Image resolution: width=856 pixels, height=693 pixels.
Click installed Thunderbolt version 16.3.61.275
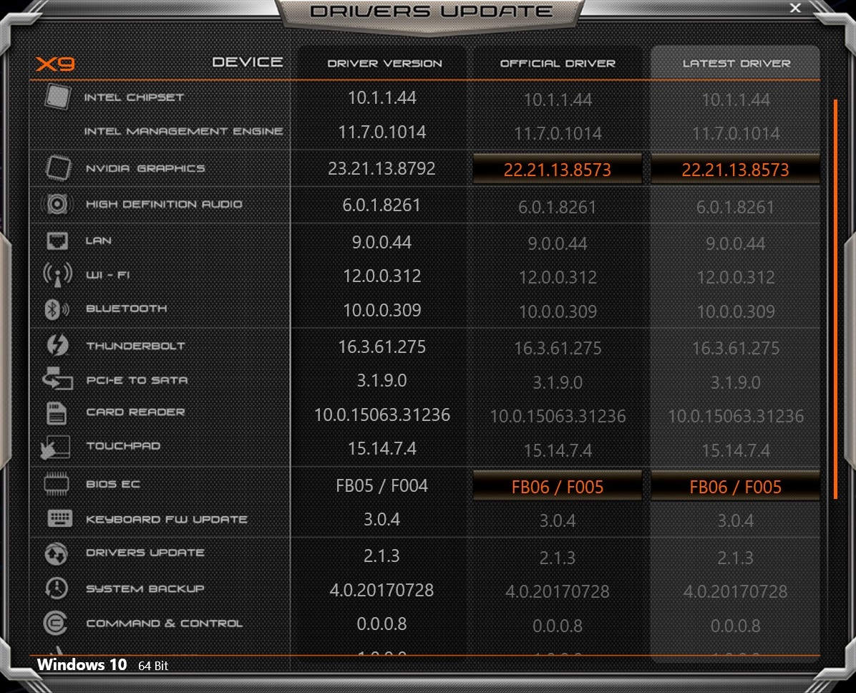point(381,346)
